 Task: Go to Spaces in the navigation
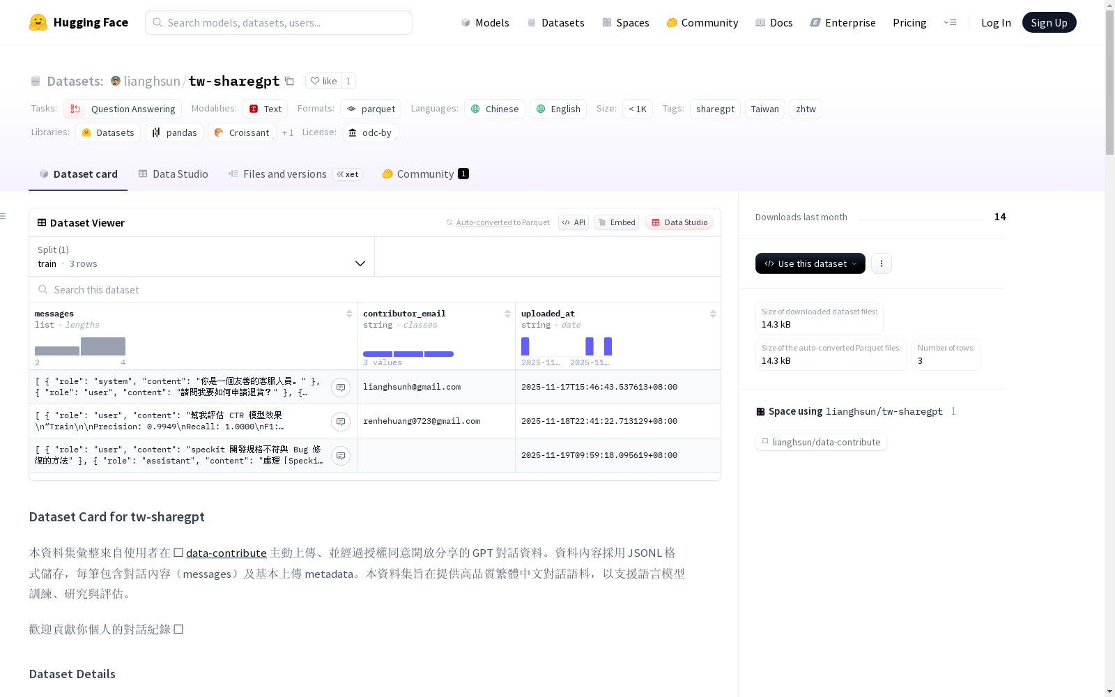(x=625, y=22)
